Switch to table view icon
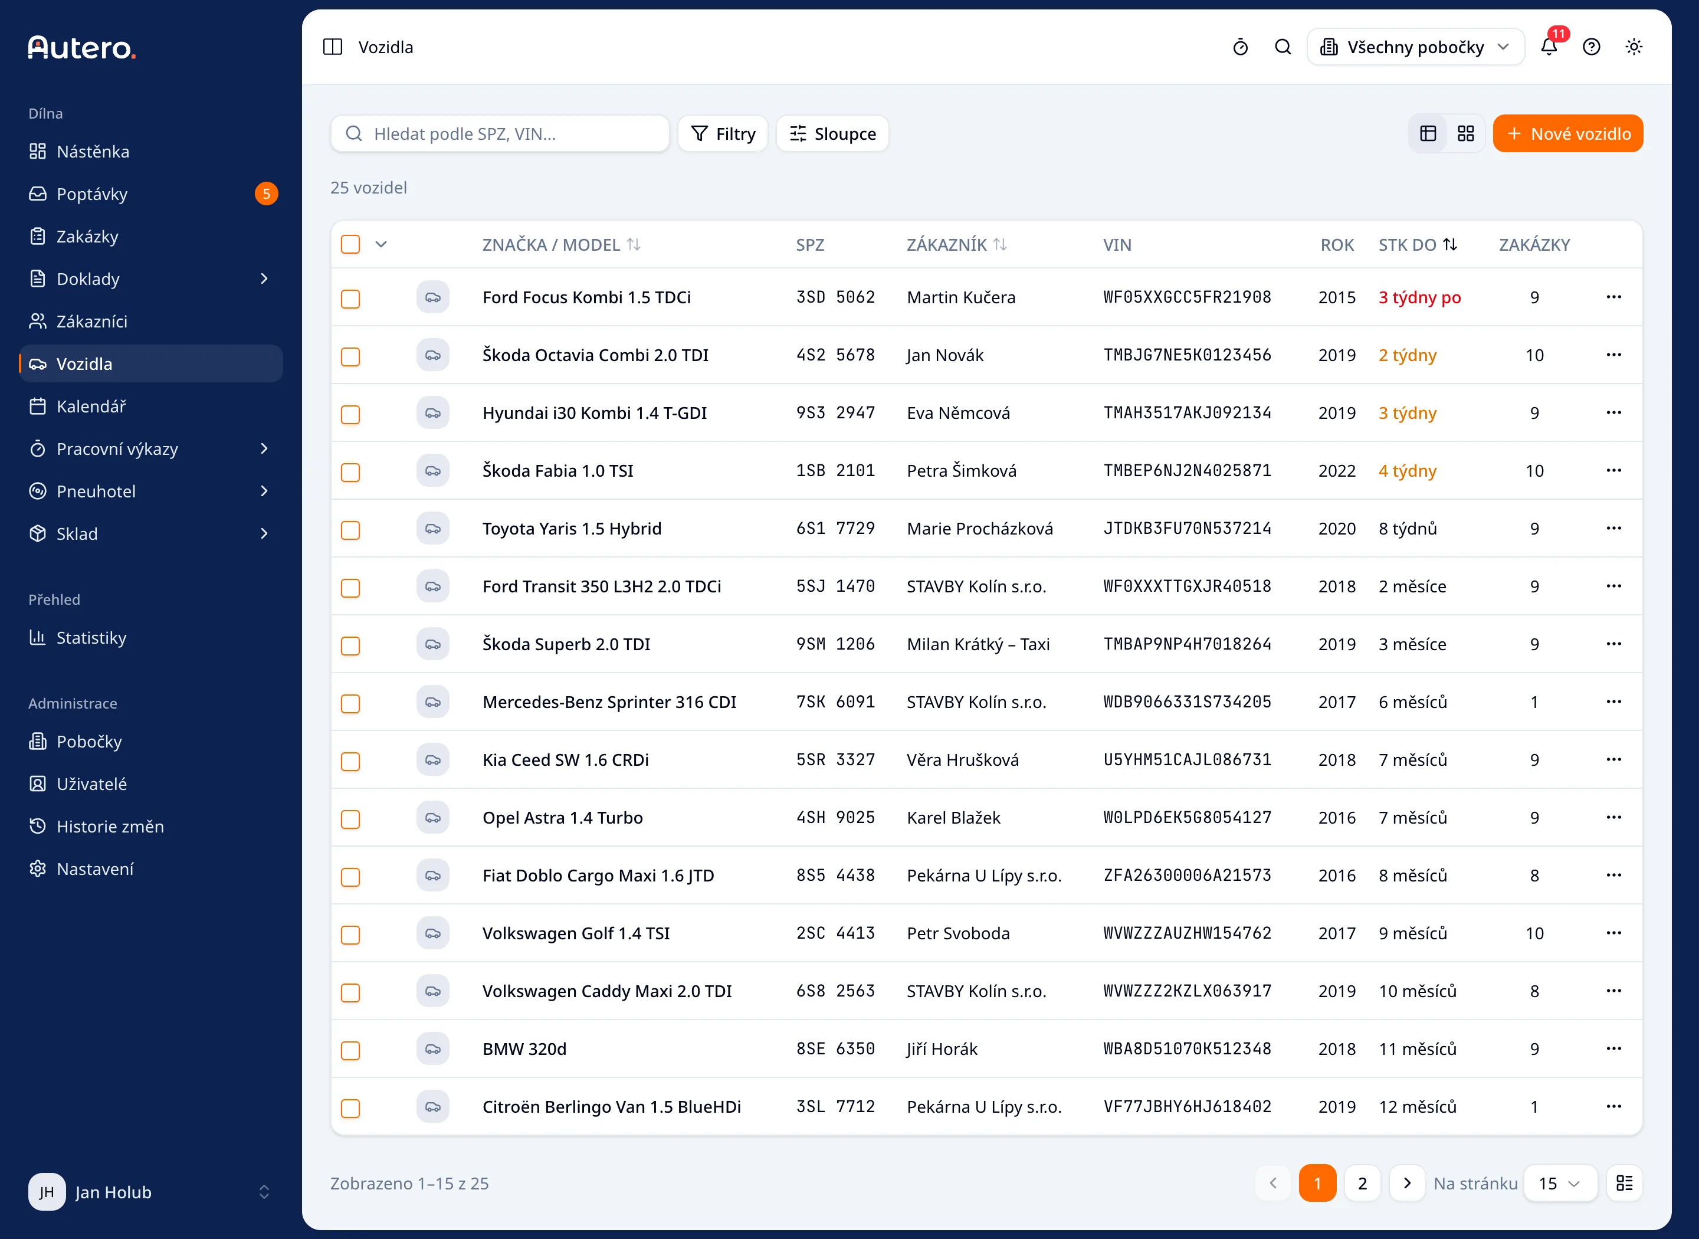Viewport: 1699px width, 1239px height. coord(1428,133)
